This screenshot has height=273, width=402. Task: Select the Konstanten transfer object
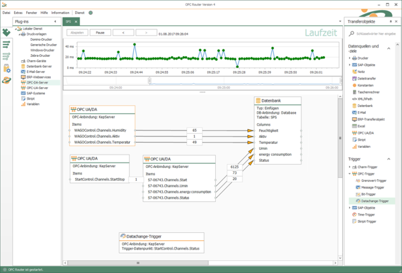363,85
